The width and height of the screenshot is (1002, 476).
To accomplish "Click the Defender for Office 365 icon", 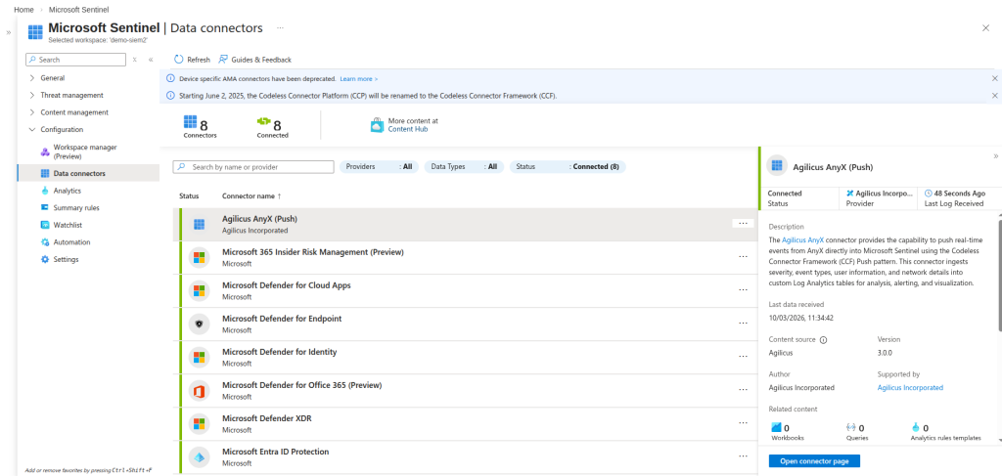I will pyautogui.click(x=200, y=391).
